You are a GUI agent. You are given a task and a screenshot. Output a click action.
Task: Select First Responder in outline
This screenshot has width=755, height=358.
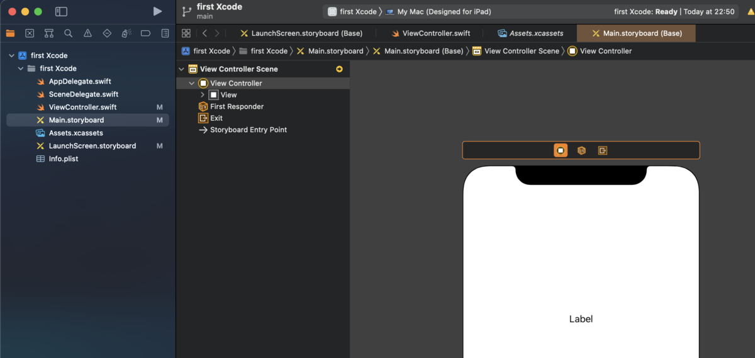237,106
